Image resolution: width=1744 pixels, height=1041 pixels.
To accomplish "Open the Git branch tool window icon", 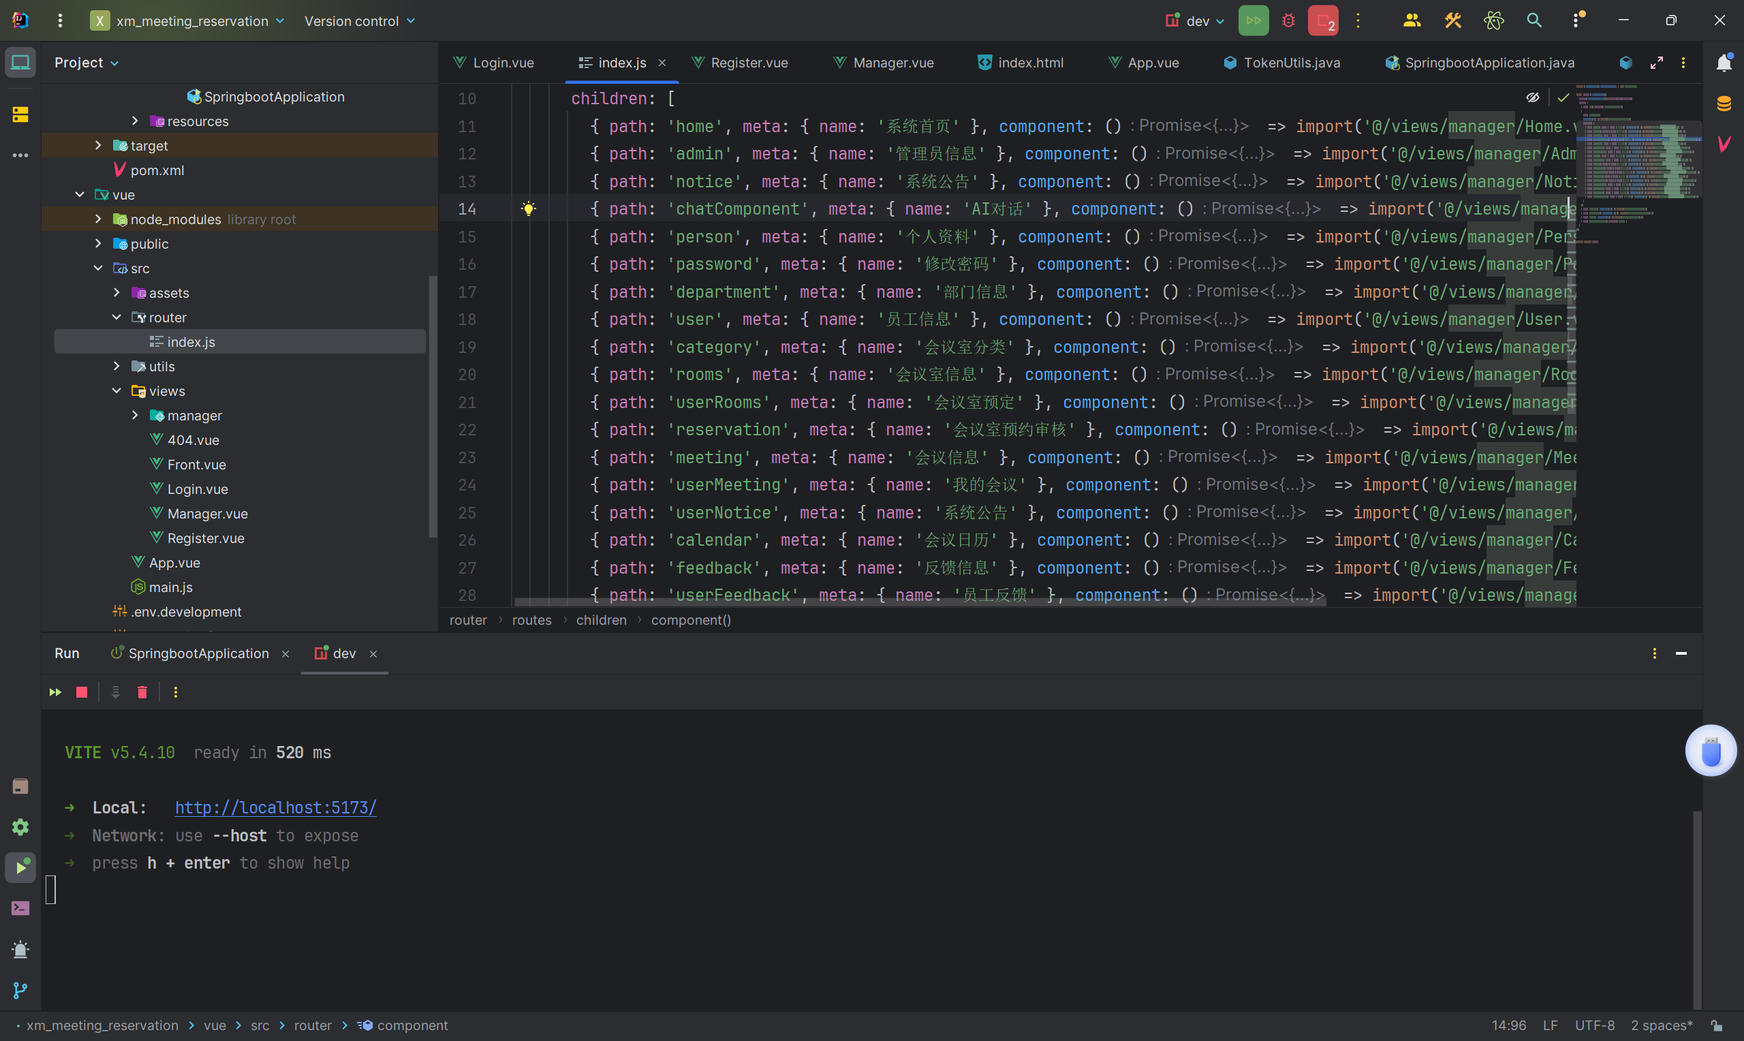I will (20, 990).
